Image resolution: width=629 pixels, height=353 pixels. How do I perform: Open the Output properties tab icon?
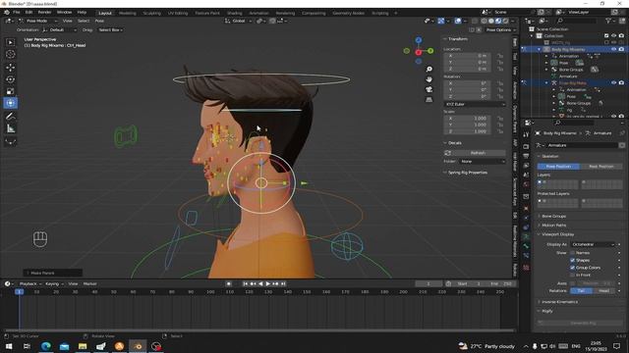tap(526, 156)
